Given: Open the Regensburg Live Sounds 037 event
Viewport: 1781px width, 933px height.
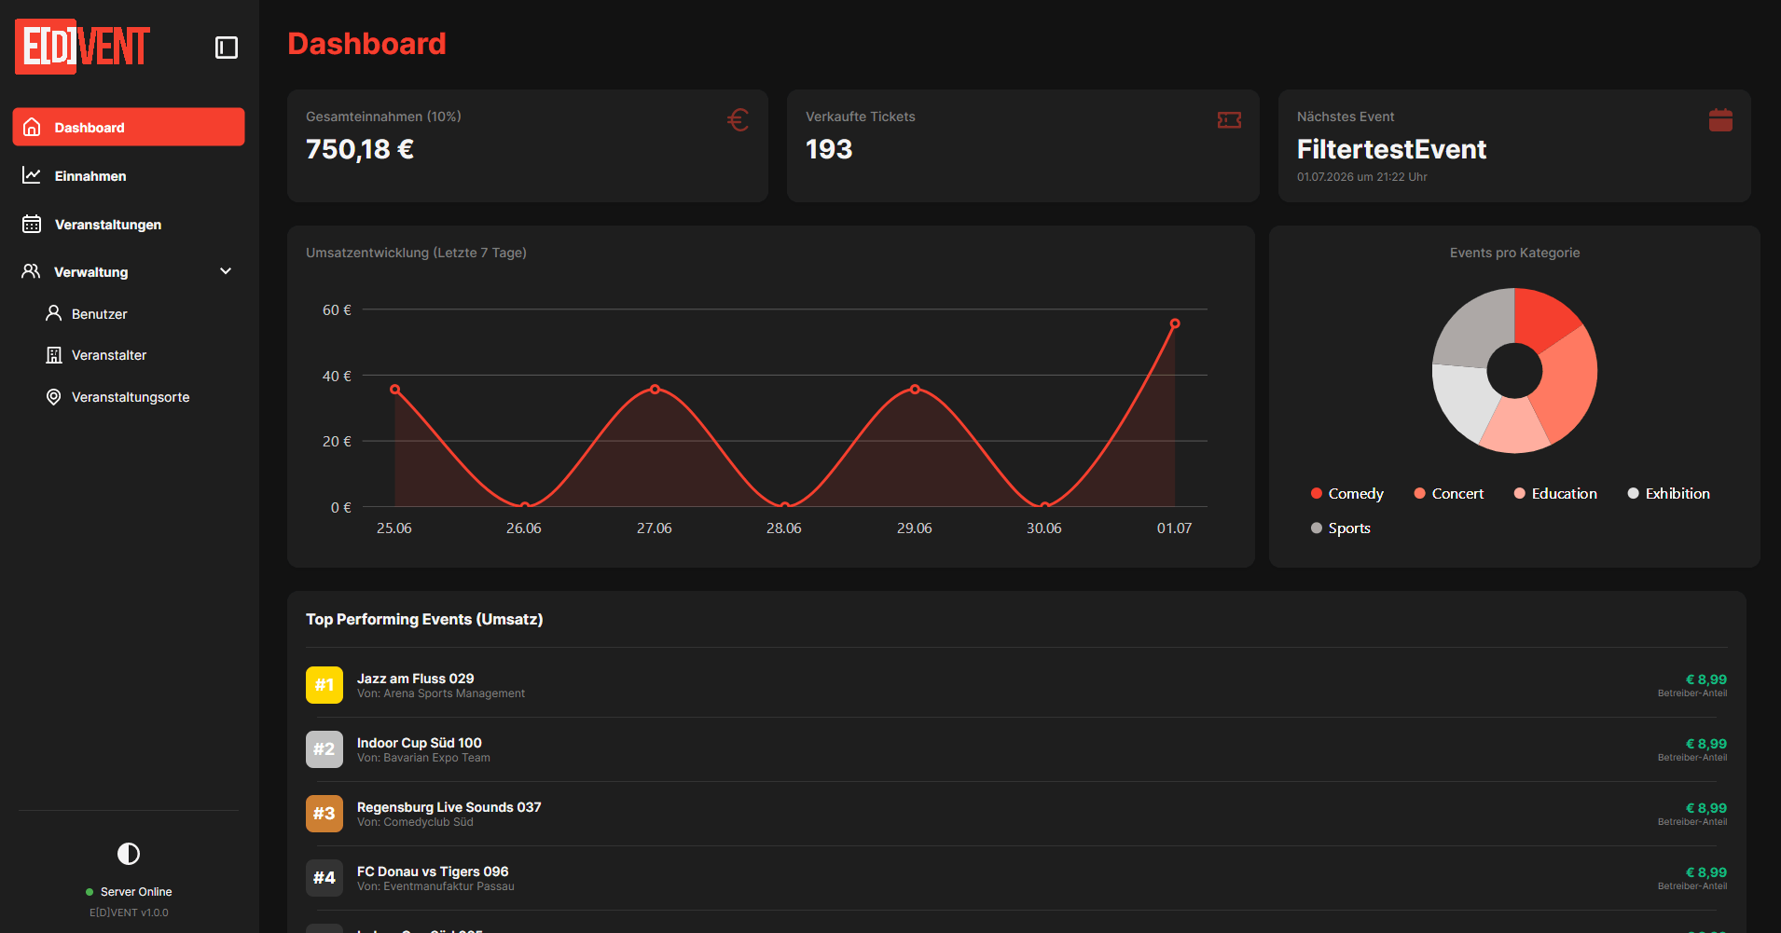Looking at the screenshot, I should tap(449, 807).
